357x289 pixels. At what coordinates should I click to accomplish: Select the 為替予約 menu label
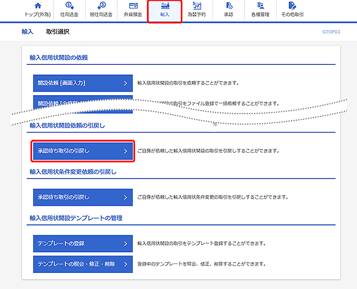point(197,14)
